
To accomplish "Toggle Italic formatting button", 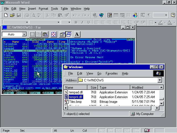I will coord(82,22).
